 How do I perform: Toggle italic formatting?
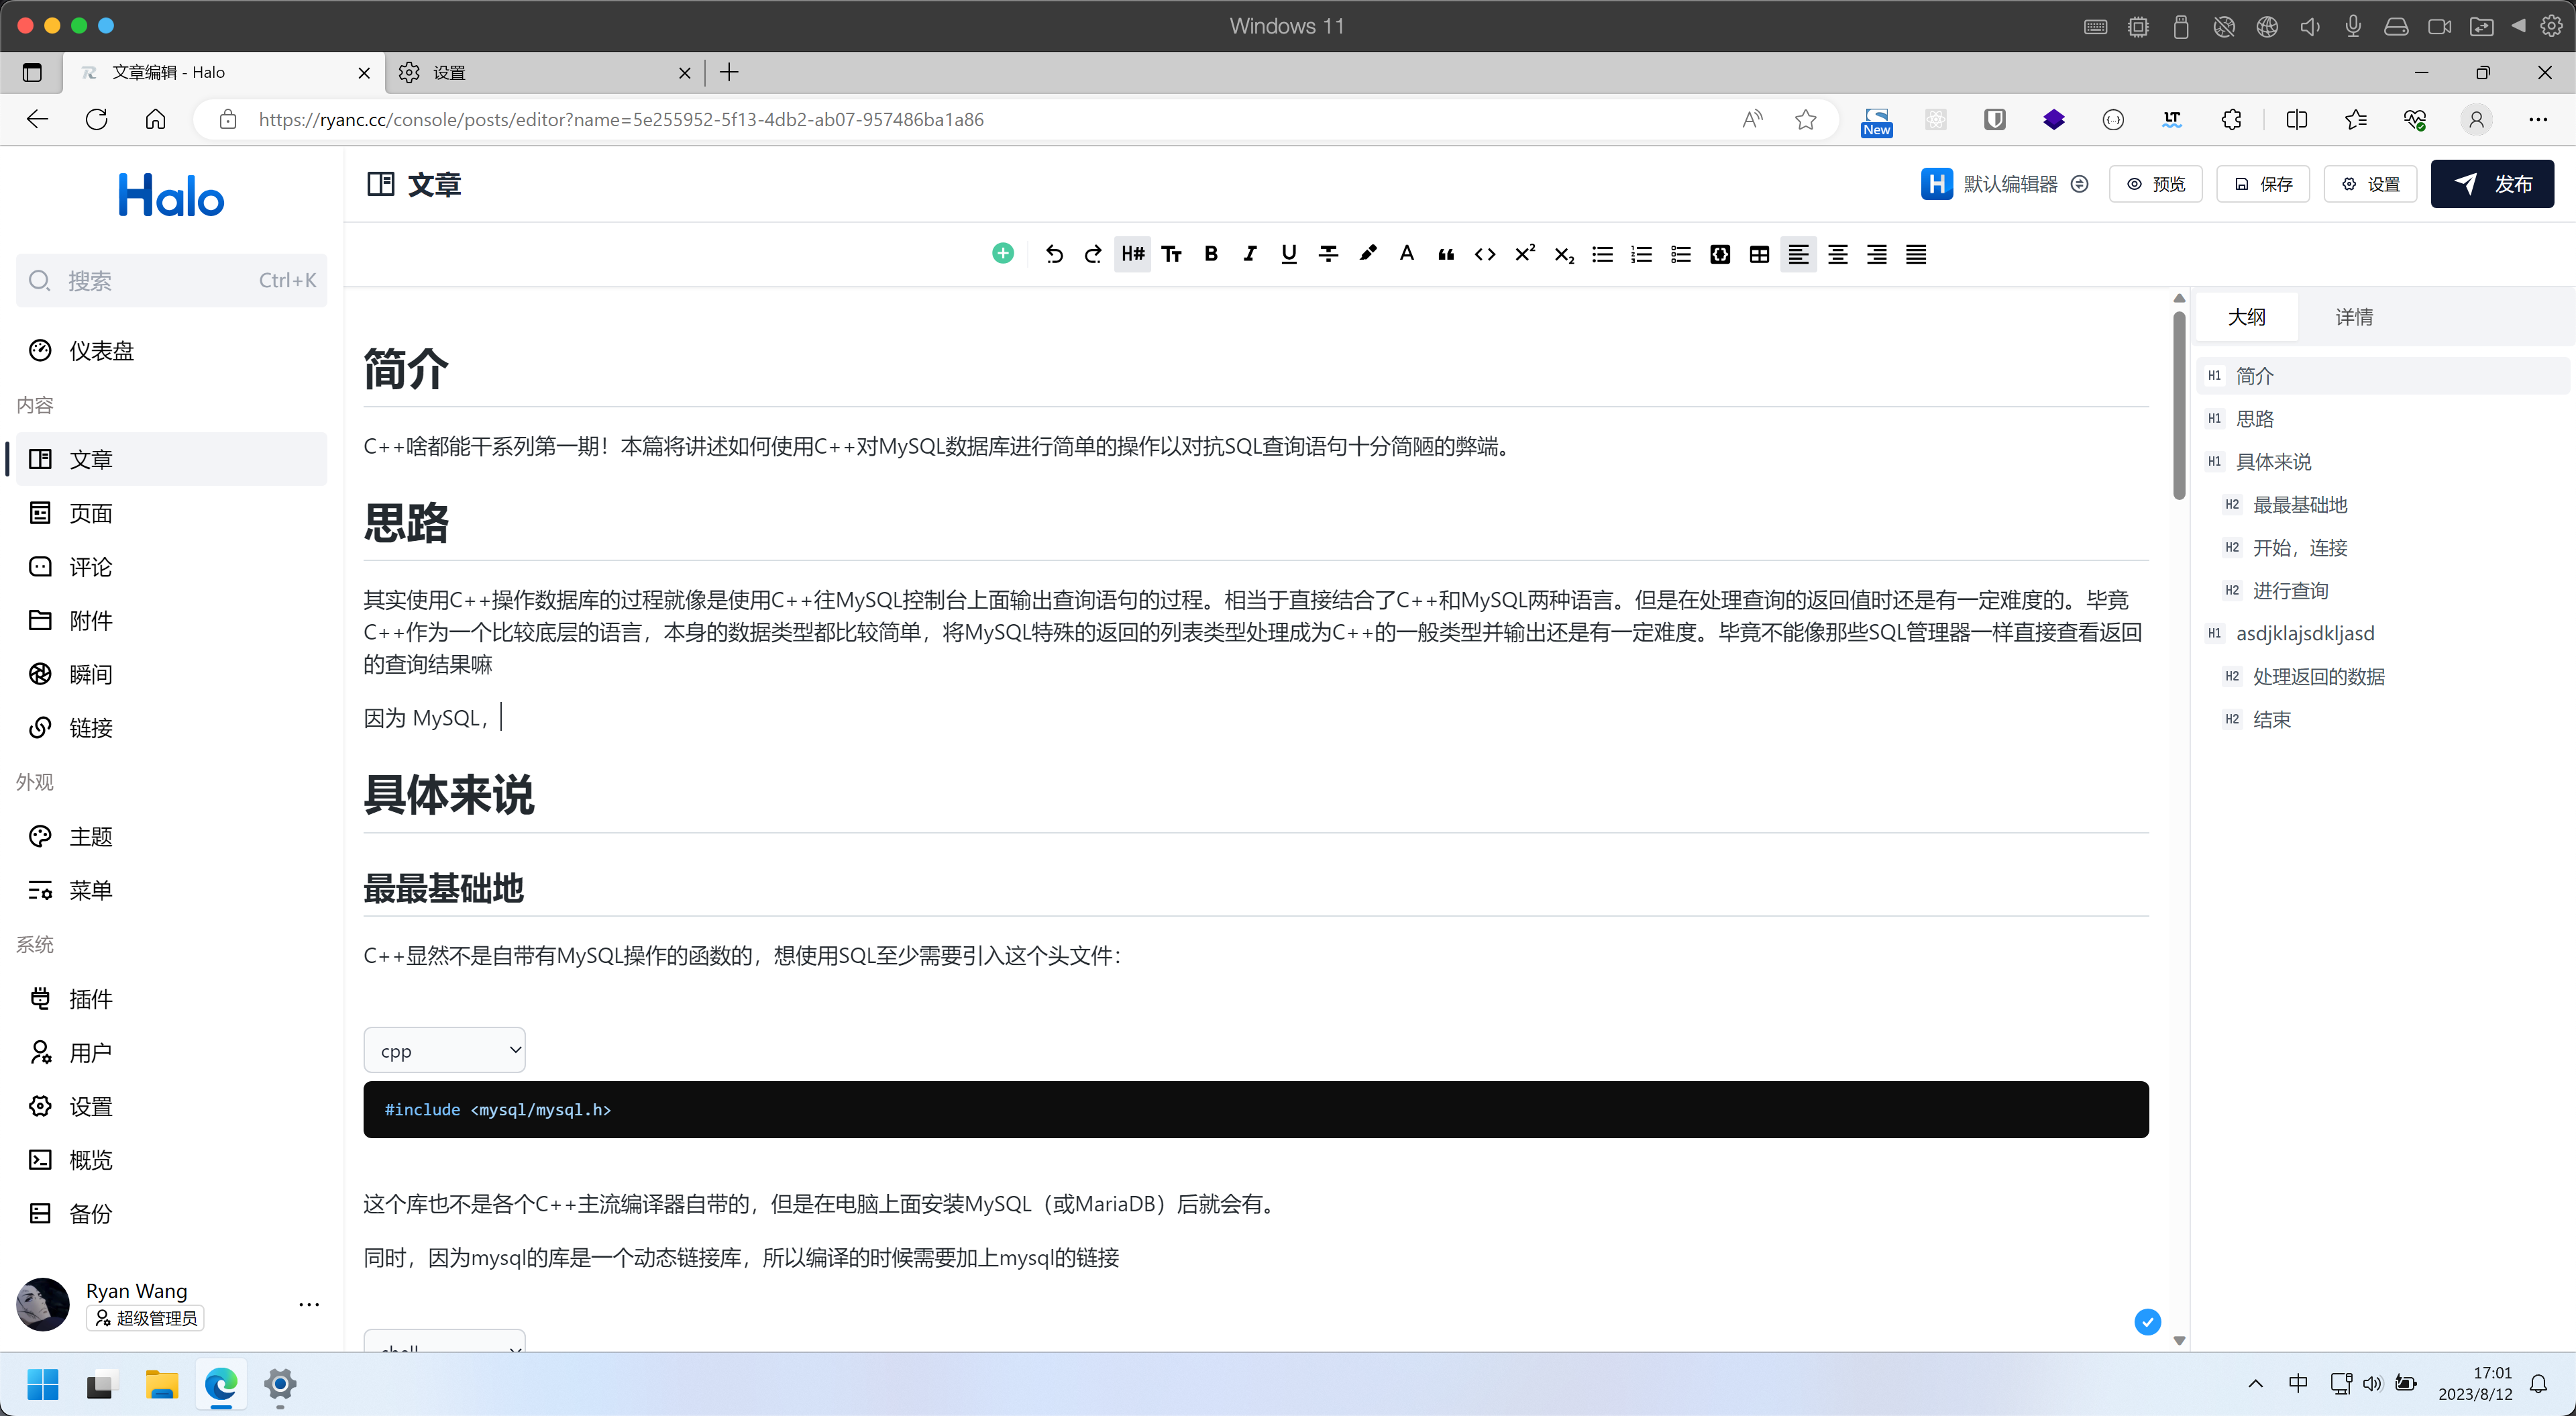1249,254
